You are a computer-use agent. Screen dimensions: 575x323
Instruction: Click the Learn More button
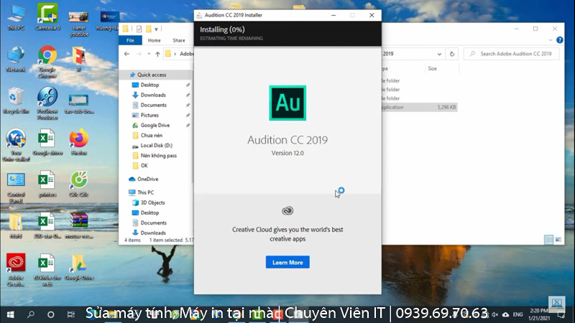pyautogui.click(x=287, y=262)
